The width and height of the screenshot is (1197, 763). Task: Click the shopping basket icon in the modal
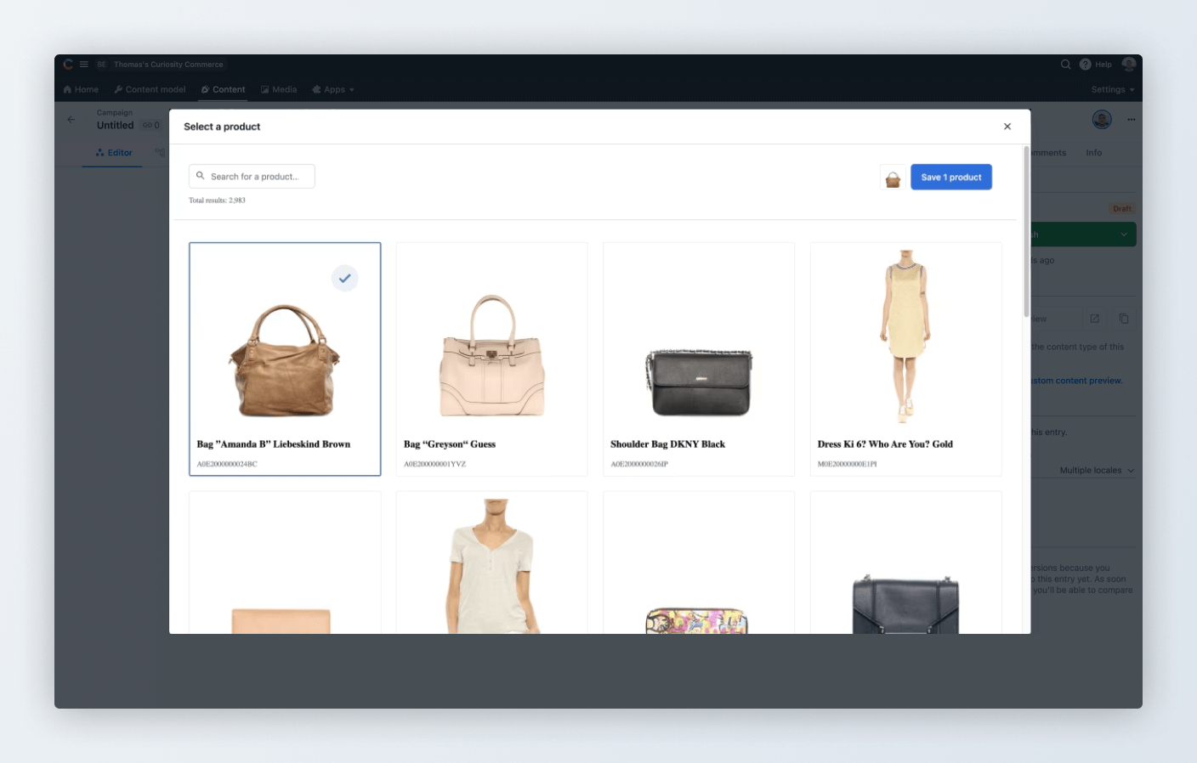pos(892,177)
